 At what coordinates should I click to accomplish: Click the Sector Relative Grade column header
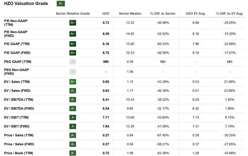tap(73, 14)
